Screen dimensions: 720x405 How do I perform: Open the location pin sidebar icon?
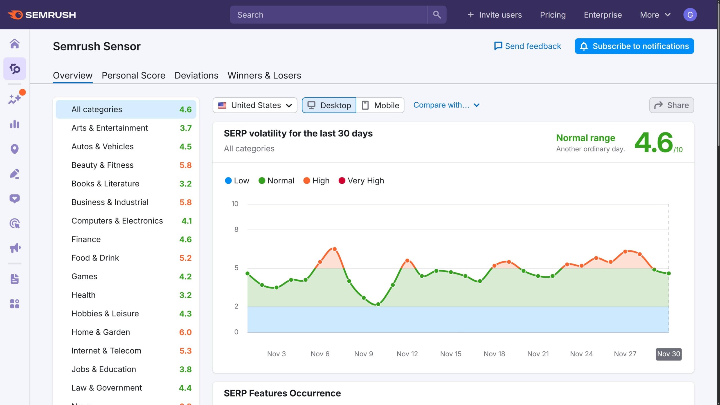[x=15, y=149]
